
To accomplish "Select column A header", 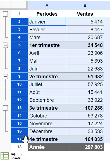I will tap(47, 5).
